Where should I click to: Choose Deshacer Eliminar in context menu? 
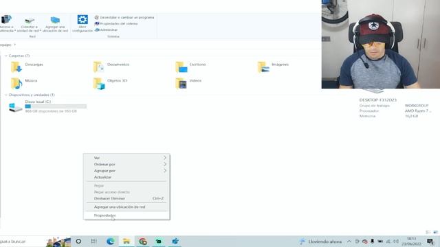click(x=126, y=198)
